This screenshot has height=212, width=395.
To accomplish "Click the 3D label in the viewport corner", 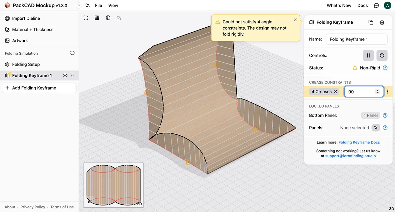I will (x=391, y=208).
